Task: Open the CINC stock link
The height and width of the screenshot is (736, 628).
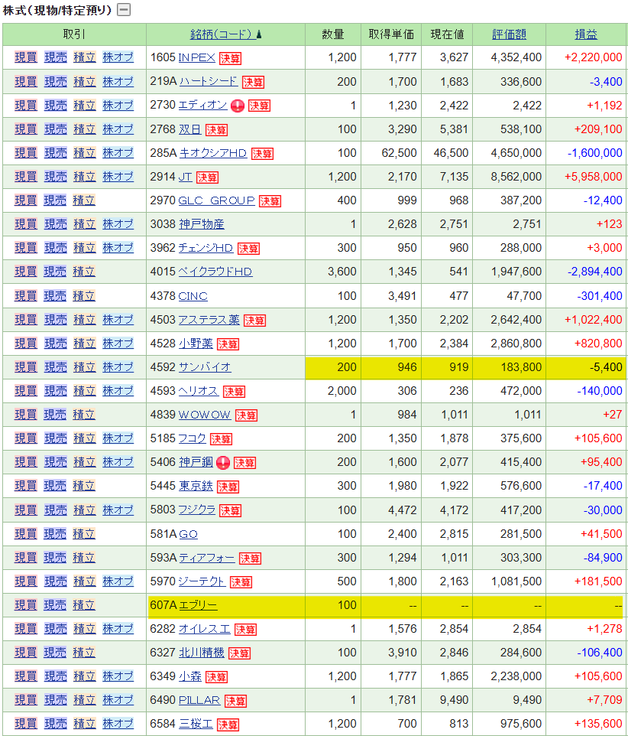Action: (193, 296)
